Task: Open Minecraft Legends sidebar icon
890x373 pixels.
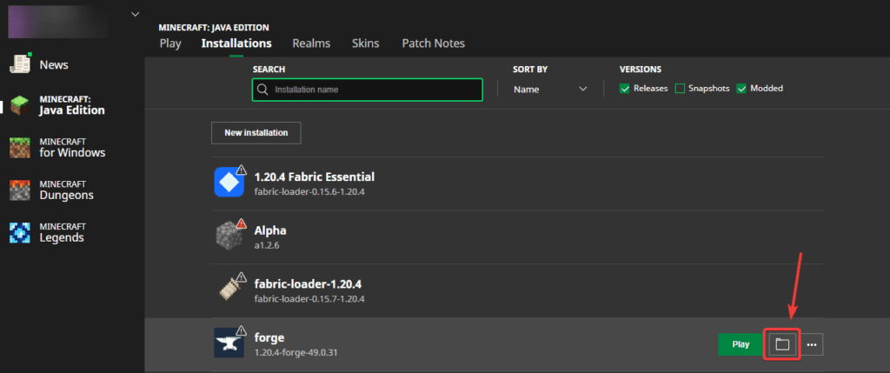Action: point(20,232)
